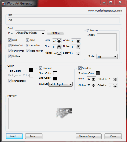Open the Font ... dialog button

[55, 33]
